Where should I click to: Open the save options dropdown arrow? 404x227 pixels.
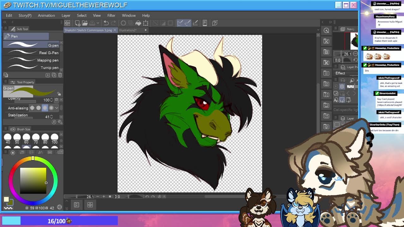click(x=98, y=23)
